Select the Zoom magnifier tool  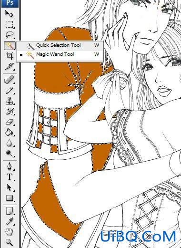click(10, 242)
